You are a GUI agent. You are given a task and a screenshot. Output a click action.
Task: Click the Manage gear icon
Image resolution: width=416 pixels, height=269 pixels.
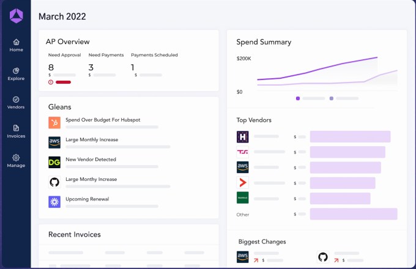16,157
